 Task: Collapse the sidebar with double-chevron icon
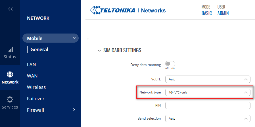(10, 9)
